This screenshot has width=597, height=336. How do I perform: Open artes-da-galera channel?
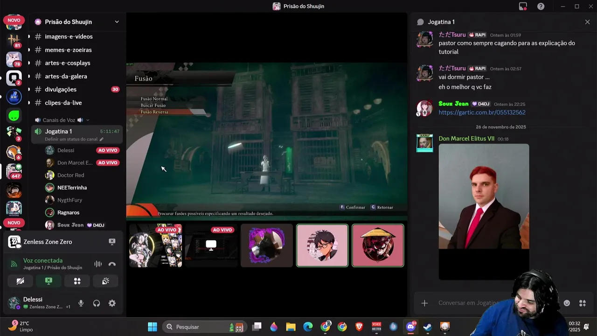66,76
